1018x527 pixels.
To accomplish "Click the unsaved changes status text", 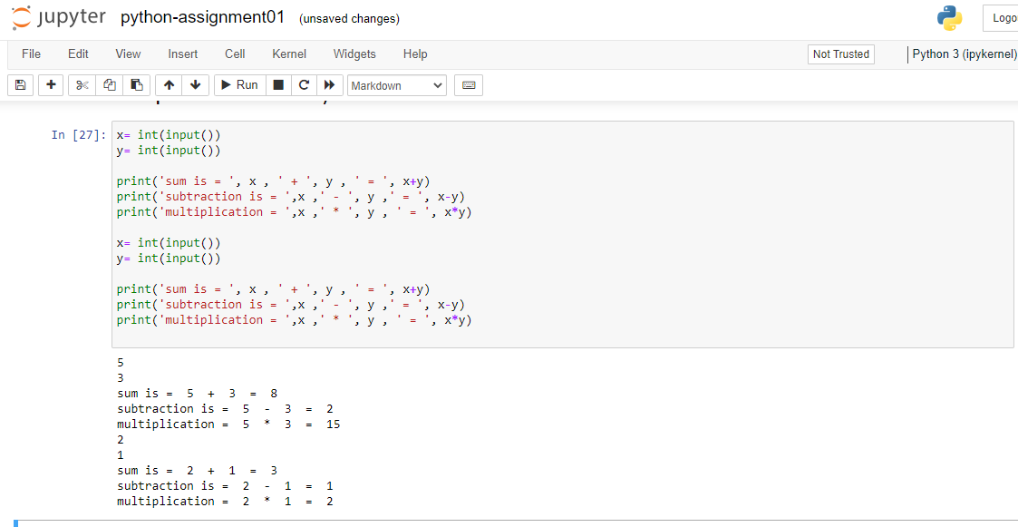I will pos(349,19).
